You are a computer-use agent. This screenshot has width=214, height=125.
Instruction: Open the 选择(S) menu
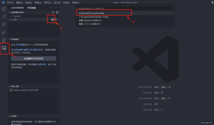tap(29, 2)
